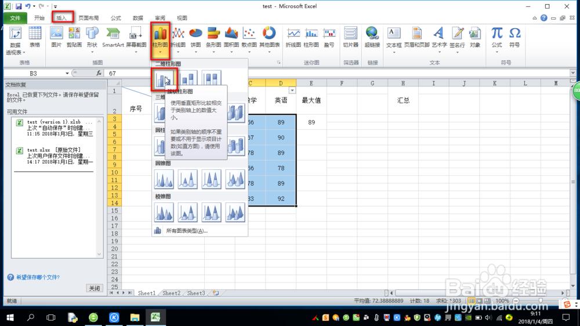Image resolution: width=580 pixels, height=326 pixels.
Task: Open other charts (其他图表) menu
Action: coord(269,40)
